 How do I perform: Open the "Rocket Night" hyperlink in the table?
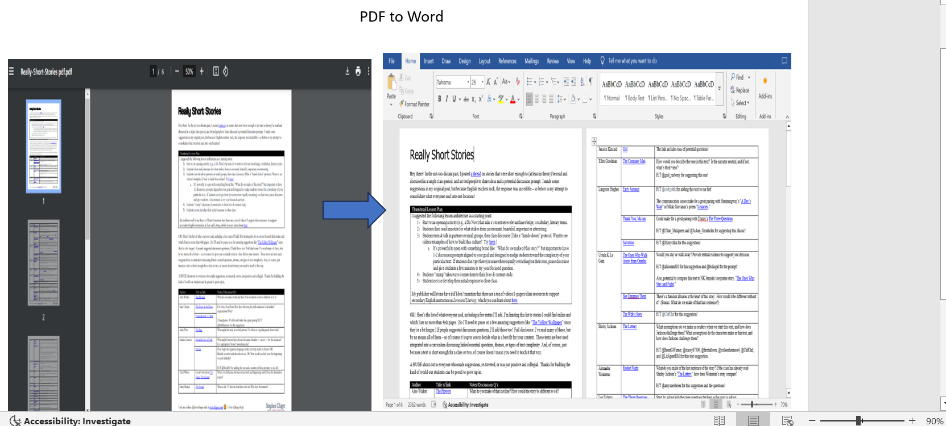[x=630, y=368]
